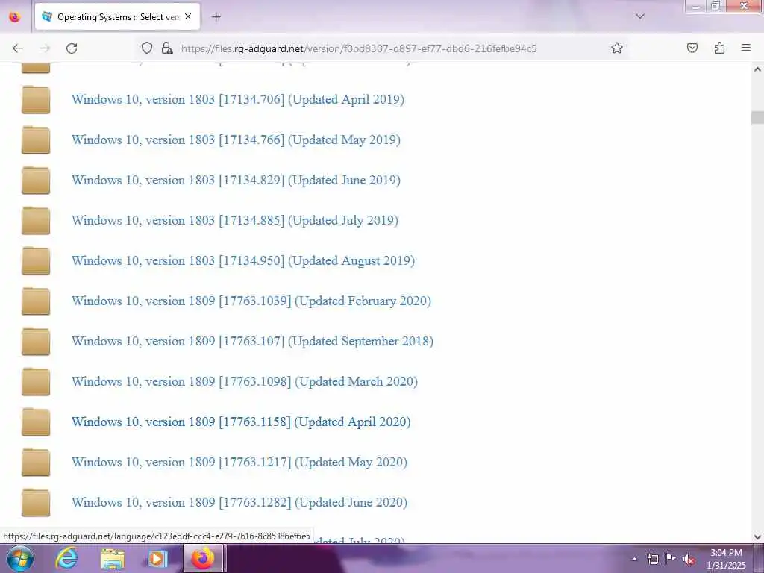
Task: Click folder icon beside 17134.885 July 2019
Action: (36, 220)
